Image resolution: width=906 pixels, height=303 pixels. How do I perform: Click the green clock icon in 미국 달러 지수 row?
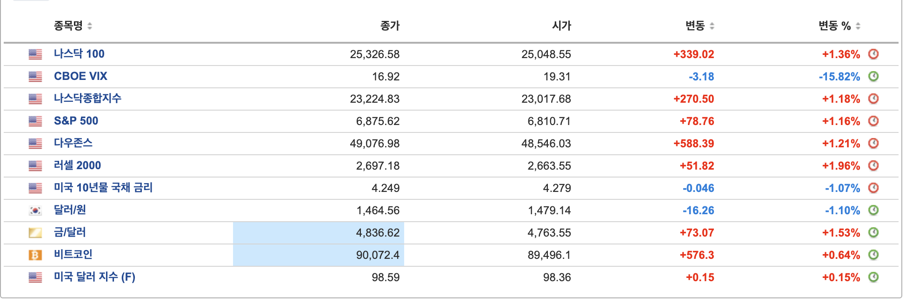point(873,277)
